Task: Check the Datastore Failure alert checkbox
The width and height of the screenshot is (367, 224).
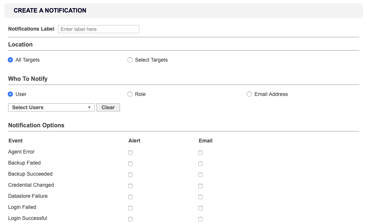Action: click(130, 197)
